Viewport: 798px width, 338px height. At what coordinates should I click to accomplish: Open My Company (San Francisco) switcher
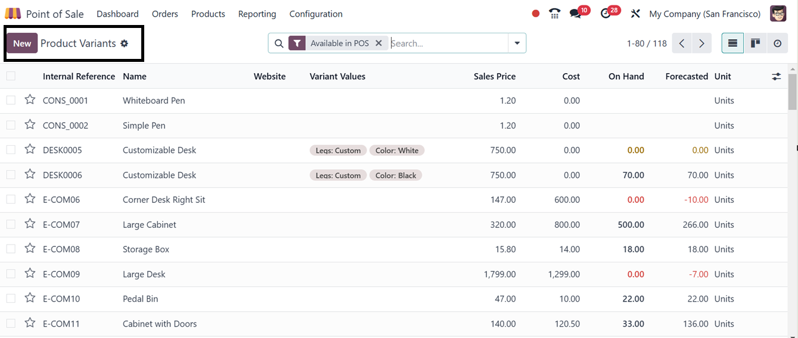click(x=704, y=14)
